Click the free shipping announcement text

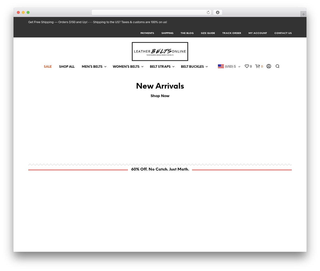(x=97, y=22)
